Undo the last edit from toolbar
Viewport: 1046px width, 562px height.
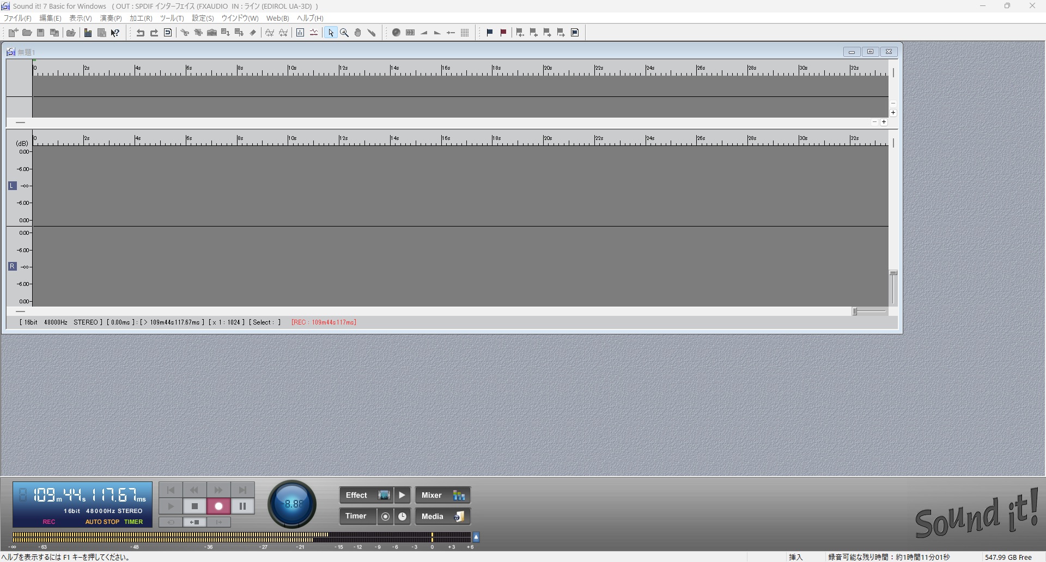pos(141,33)
